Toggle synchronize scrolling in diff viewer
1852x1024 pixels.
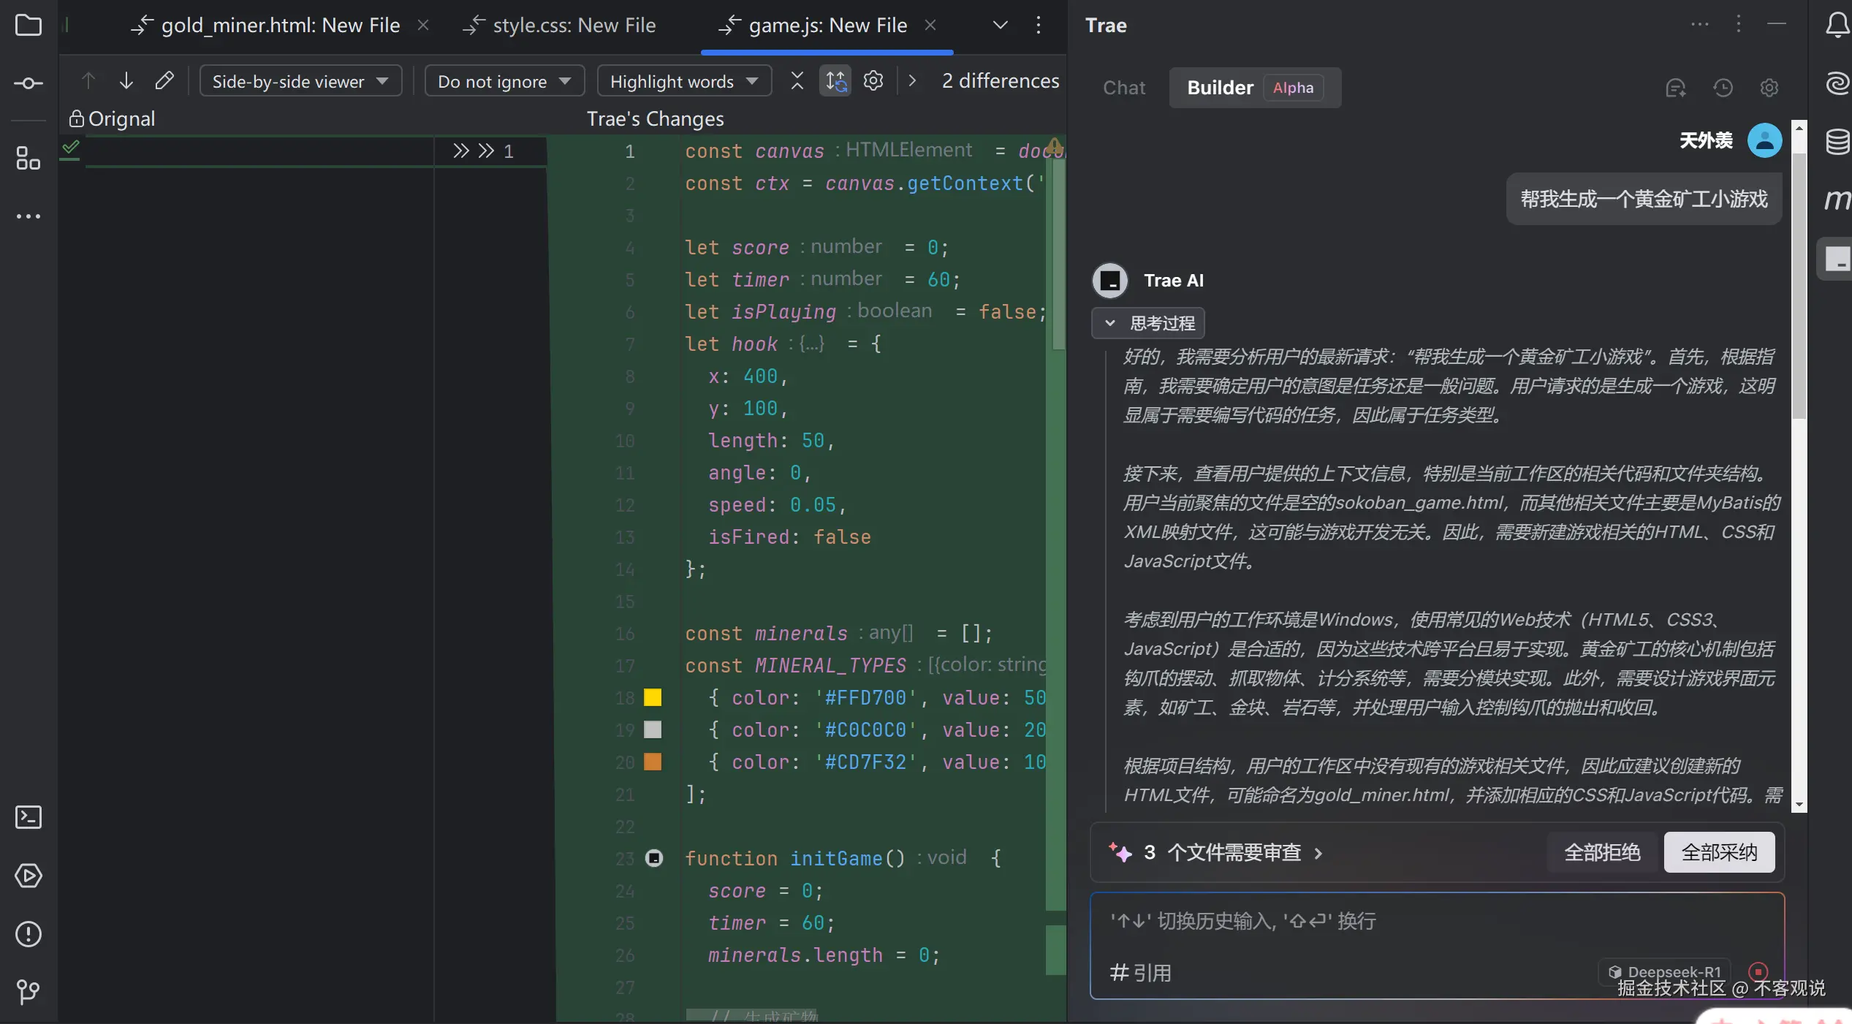(x=835, y=80)
